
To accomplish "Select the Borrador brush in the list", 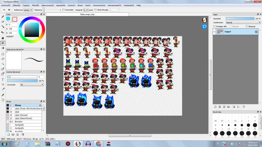I will tap(24, 121).
